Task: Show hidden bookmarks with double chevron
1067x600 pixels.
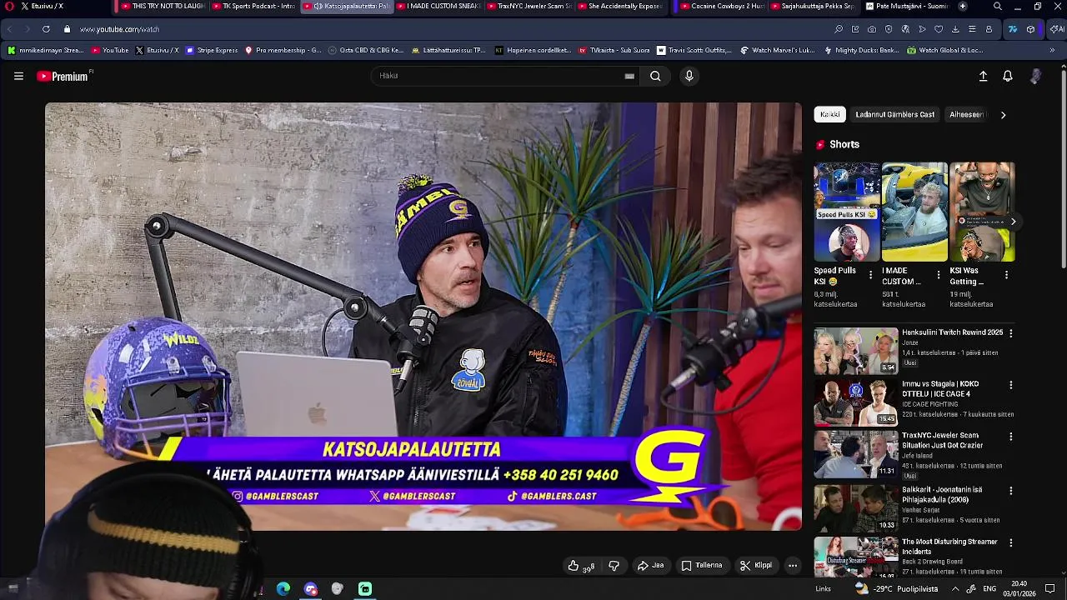Action: pyautogui.click(x=1052, y=50)
